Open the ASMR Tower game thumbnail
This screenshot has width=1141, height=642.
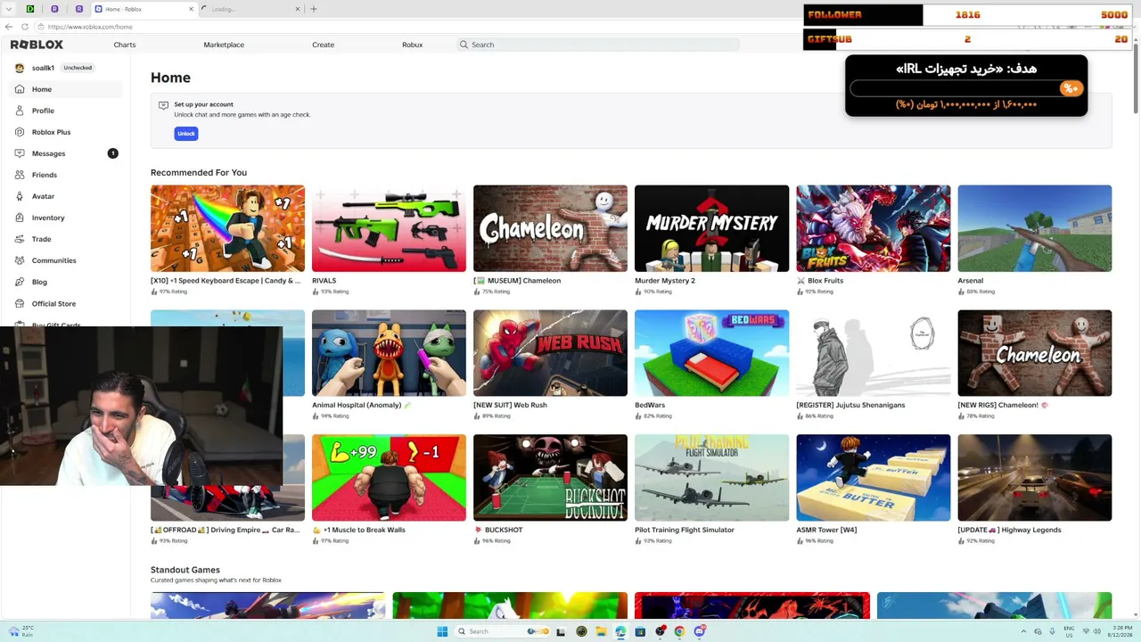point(873,478)
